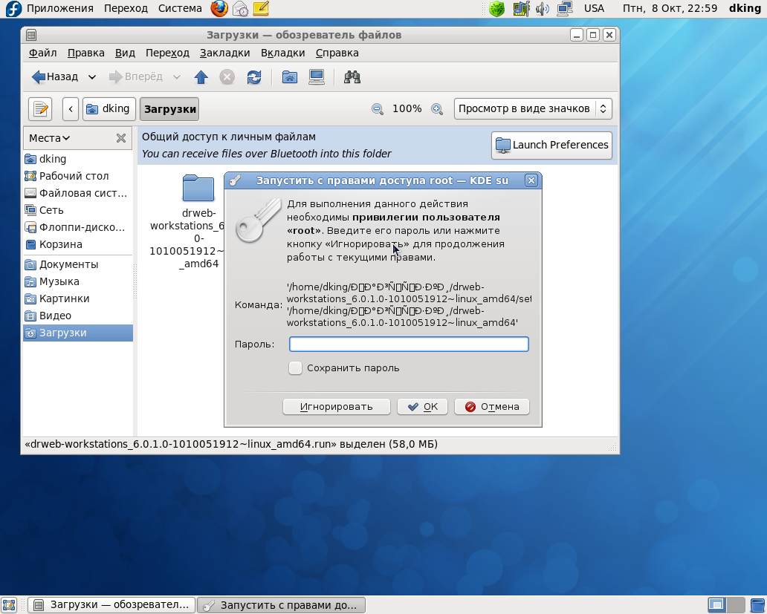Click the dking path button
767x614 pixels.
[x=109, y=109]
